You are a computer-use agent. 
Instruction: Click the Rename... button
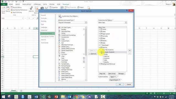[x=121, y=73]
